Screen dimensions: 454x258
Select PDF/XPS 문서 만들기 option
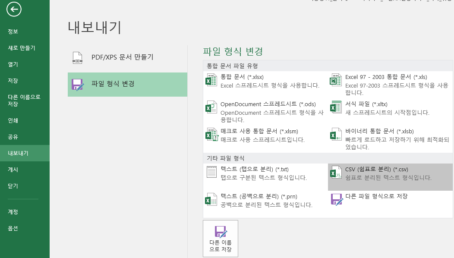[x=127, y=58]
